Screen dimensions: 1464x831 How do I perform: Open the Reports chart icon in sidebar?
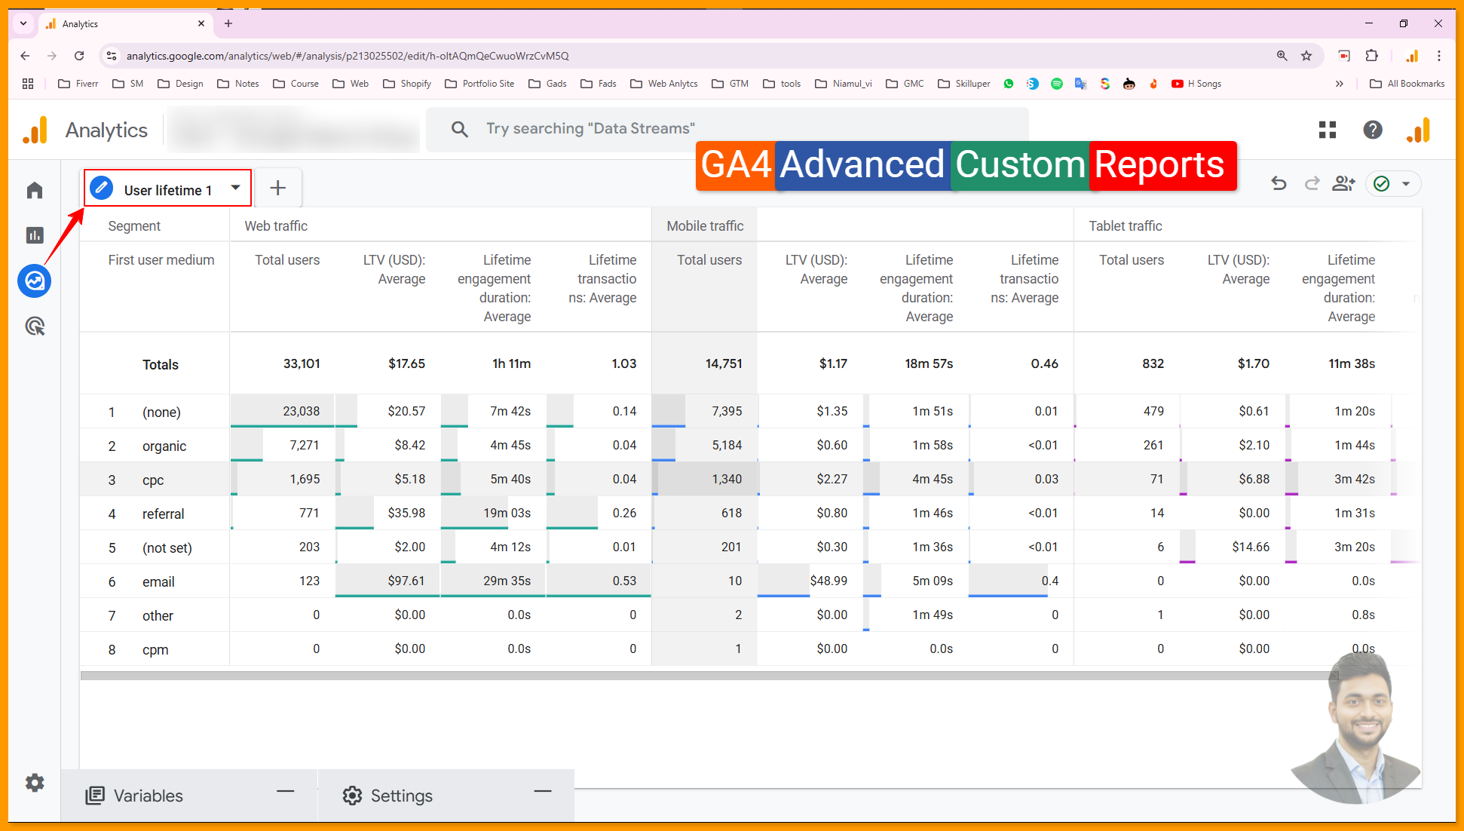(35, 235)
